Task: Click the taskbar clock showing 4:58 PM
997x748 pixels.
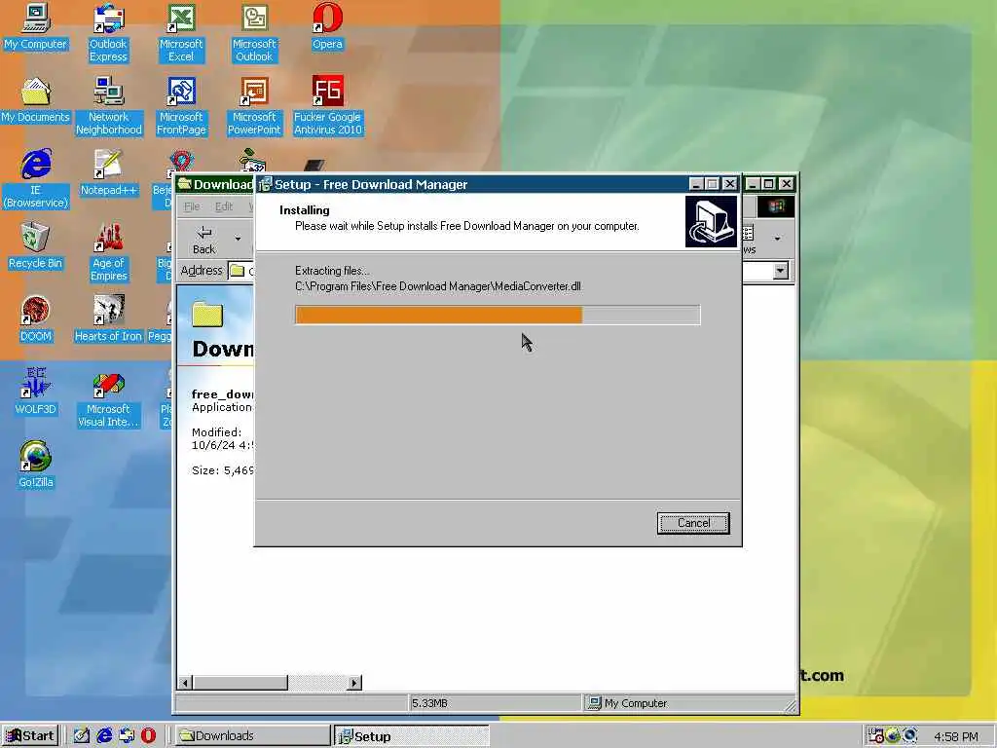Action: (x=956, y=736)
